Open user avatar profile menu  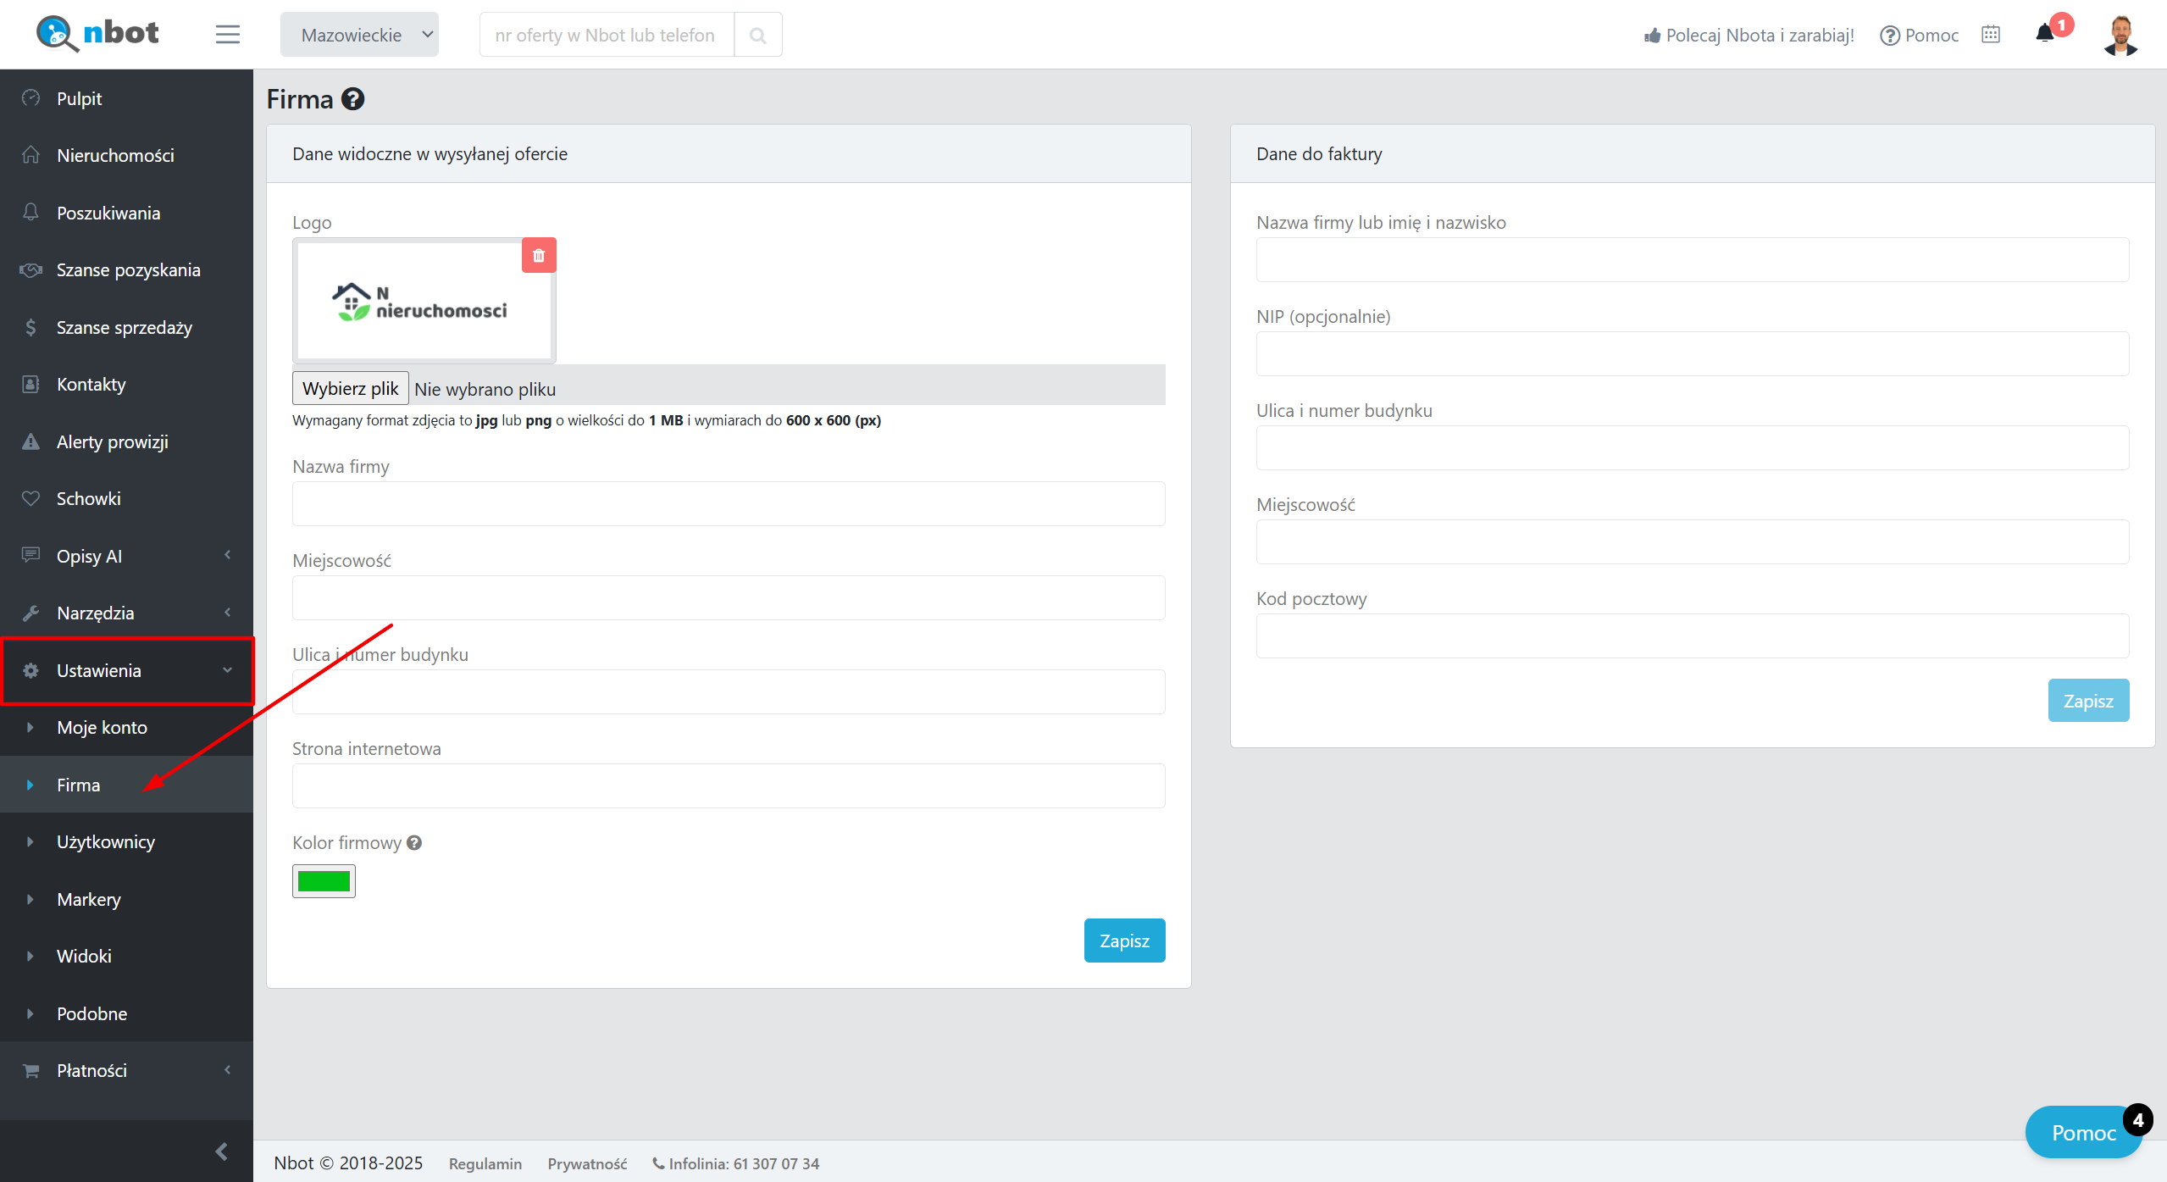(x=2120, y=35)
